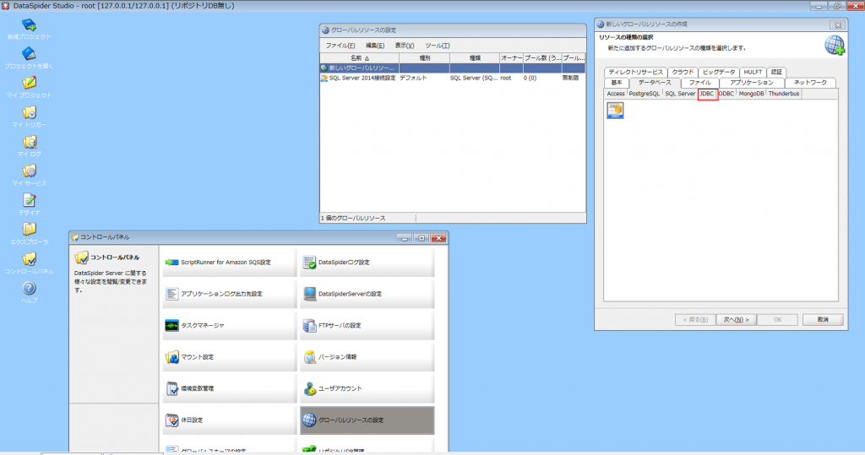Click the バージョン情報 icon

(x=309, y=357)
